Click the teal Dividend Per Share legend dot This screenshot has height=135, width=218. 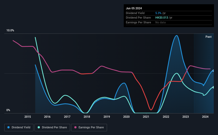tap(39, 127)
